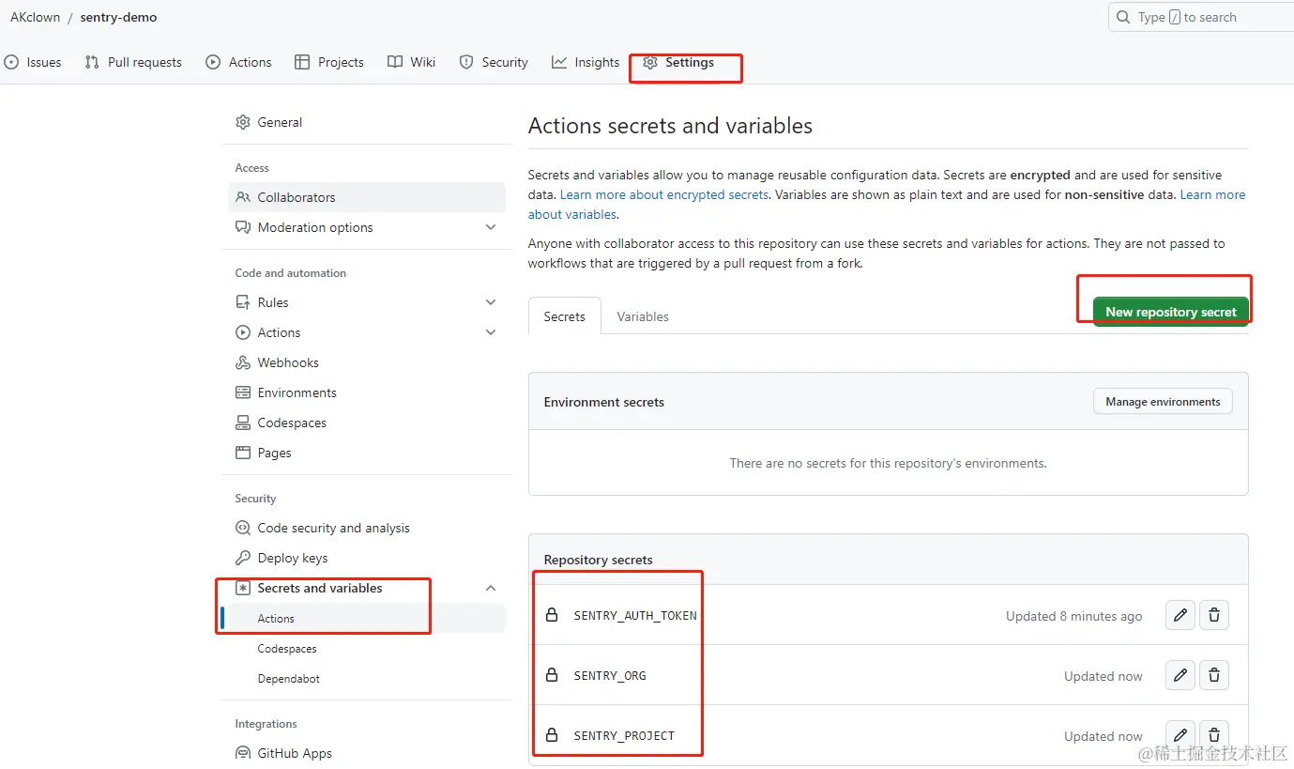Click the trash delete icon for SENTRY_ORG
1294x769 pixels.
[x=1214, y=675]
